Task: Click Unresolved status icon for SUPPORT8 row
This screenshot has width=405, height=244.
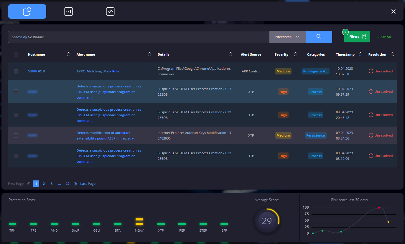Action: coord(371,71)
